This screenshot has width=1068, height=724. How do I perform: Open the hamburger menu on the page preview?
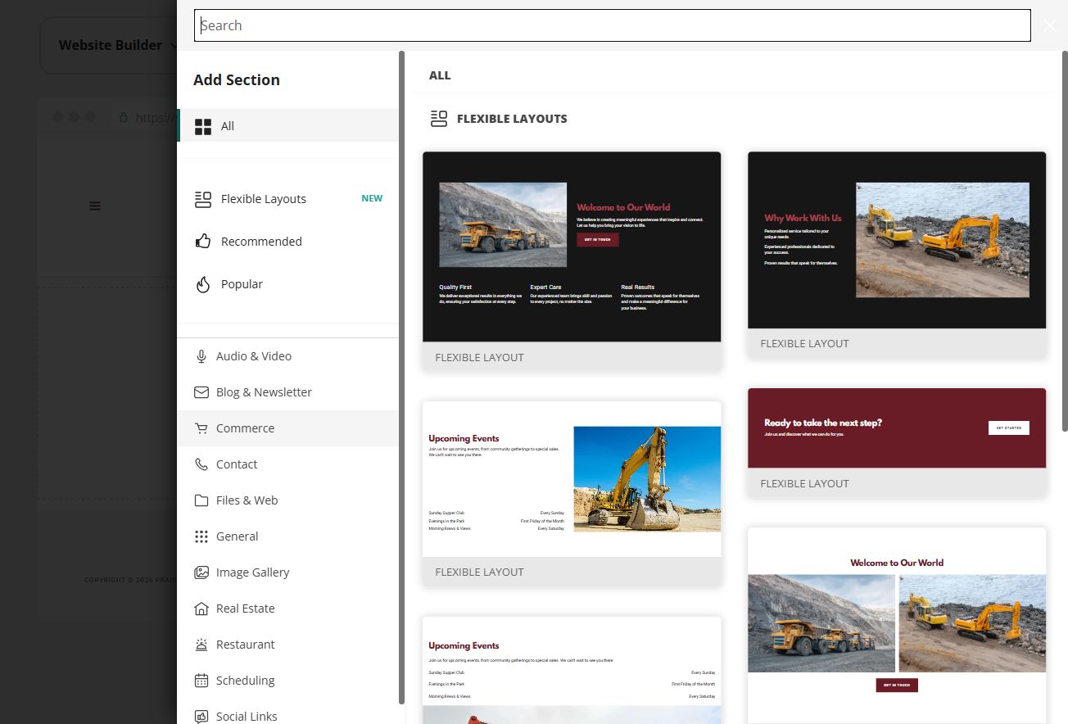pos(95,206)
